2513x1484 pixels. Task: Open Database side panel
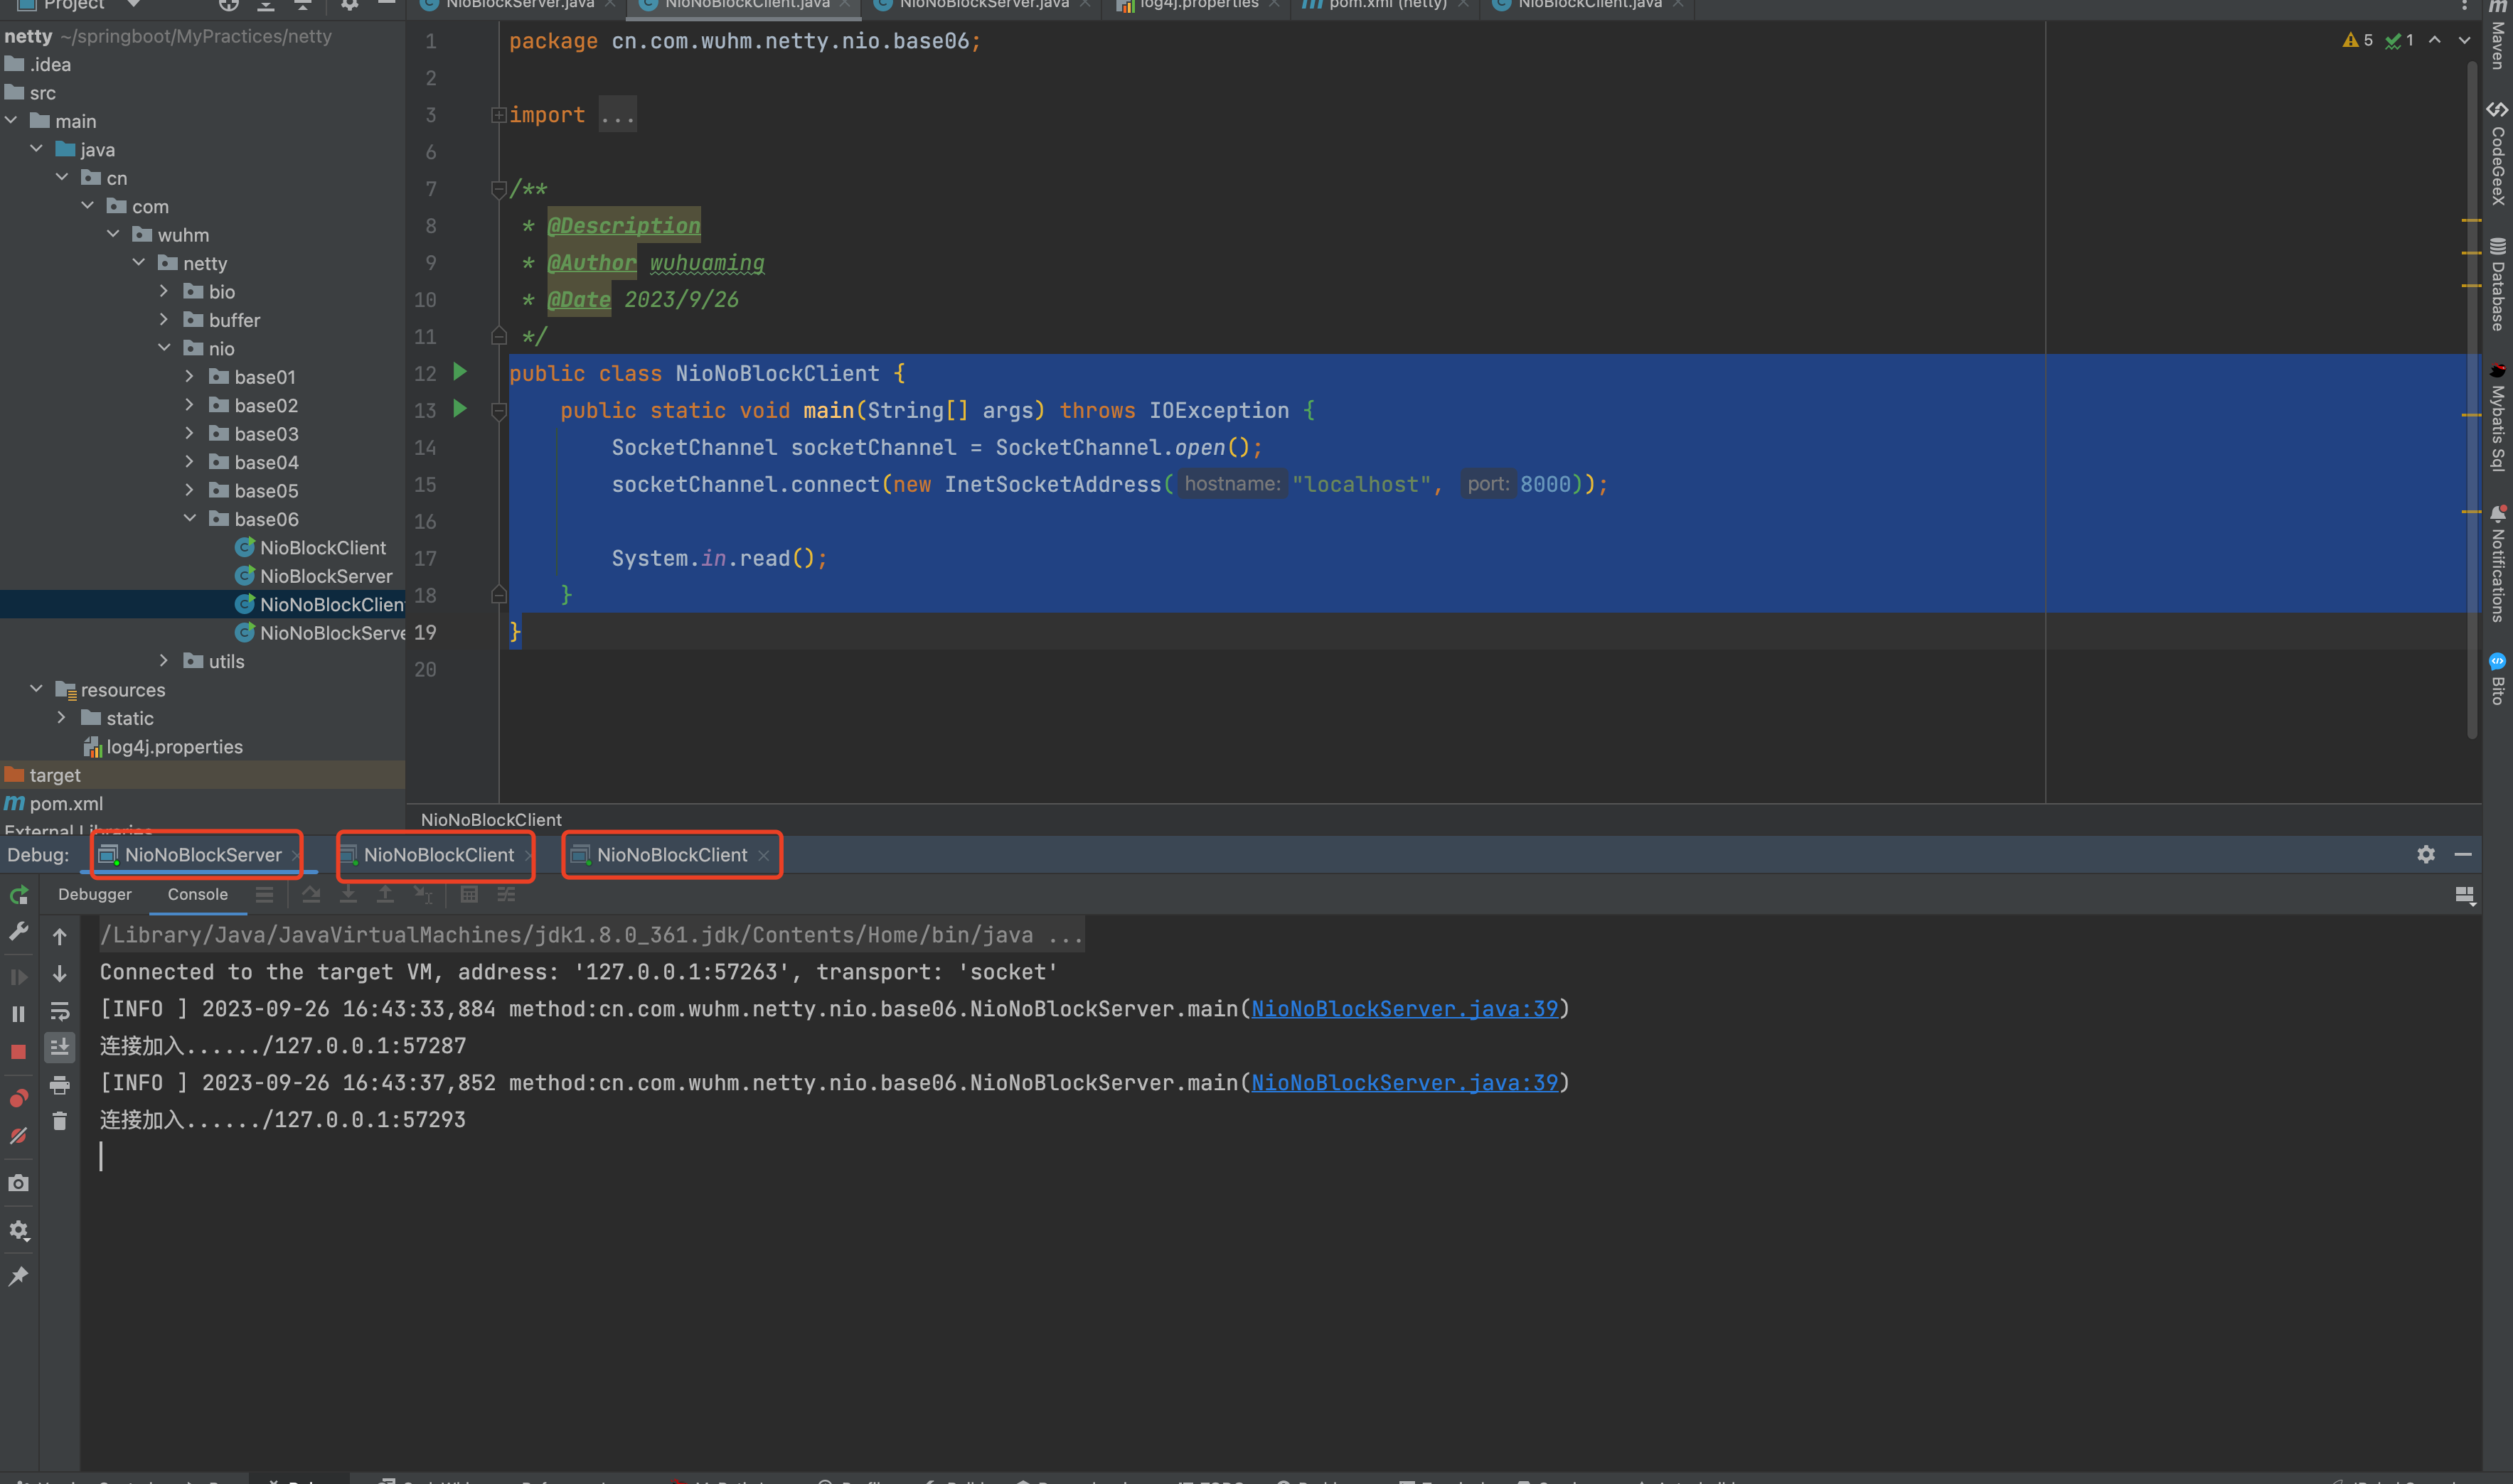click(2498, 285)
